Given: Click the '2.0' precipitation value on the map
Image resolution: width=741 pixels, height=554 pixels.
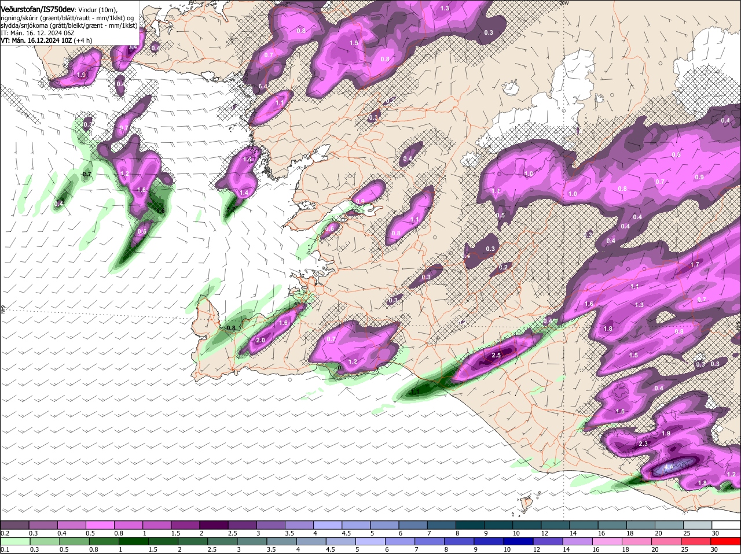Looking at the screenshot, I should point(261,341).
